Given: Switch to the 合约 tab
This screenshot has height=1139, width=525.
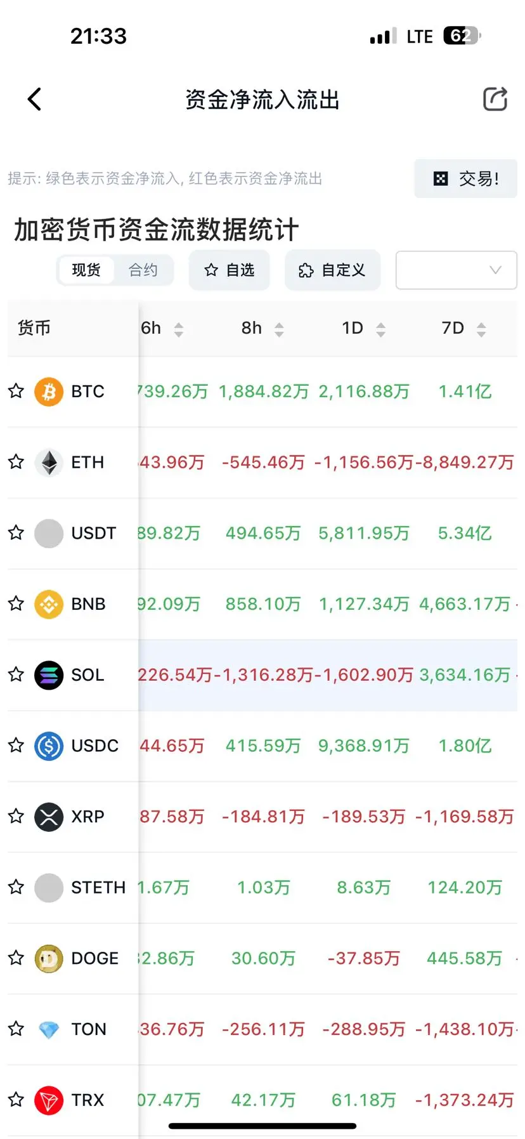Looking at the screenshot, I should tap(143, 270).
